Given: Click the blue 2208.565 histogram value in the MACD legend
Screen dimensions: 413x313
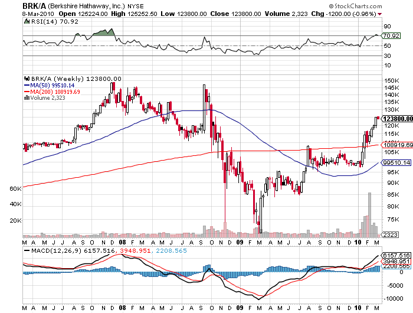Looking at the screenshot, I should (171, 251).
